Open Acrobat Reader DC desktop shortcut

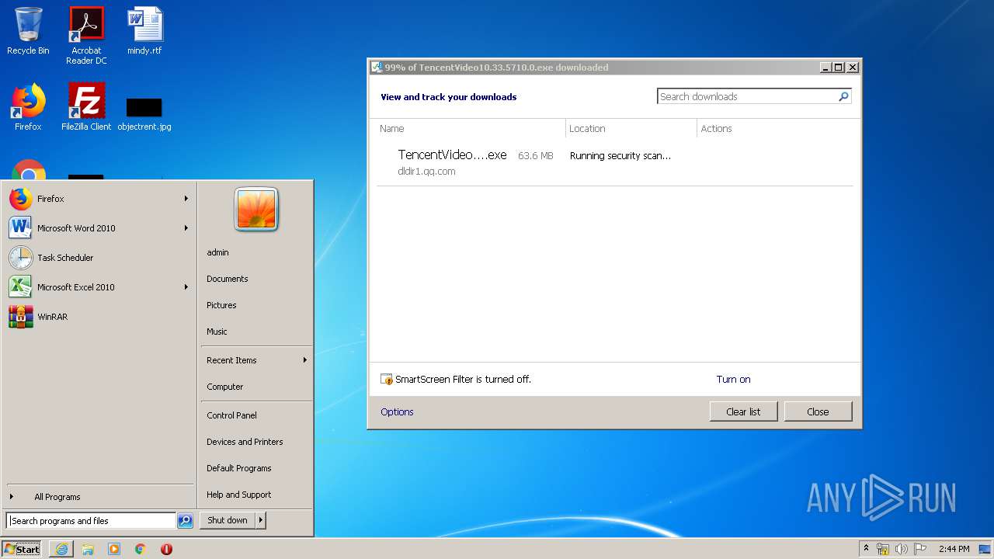tap(86, 36)
